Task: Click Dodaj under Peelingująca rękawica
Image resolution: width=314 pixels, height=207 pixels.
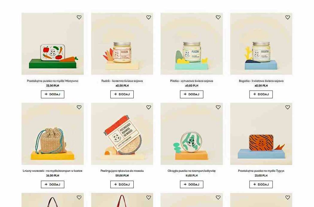Action: click(x=122, y=184)
